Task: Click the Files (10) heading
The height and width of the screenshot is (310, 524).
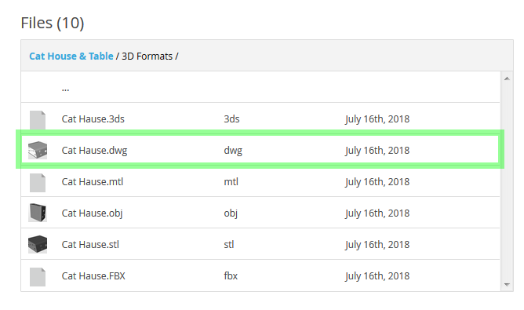Action: 53,23
